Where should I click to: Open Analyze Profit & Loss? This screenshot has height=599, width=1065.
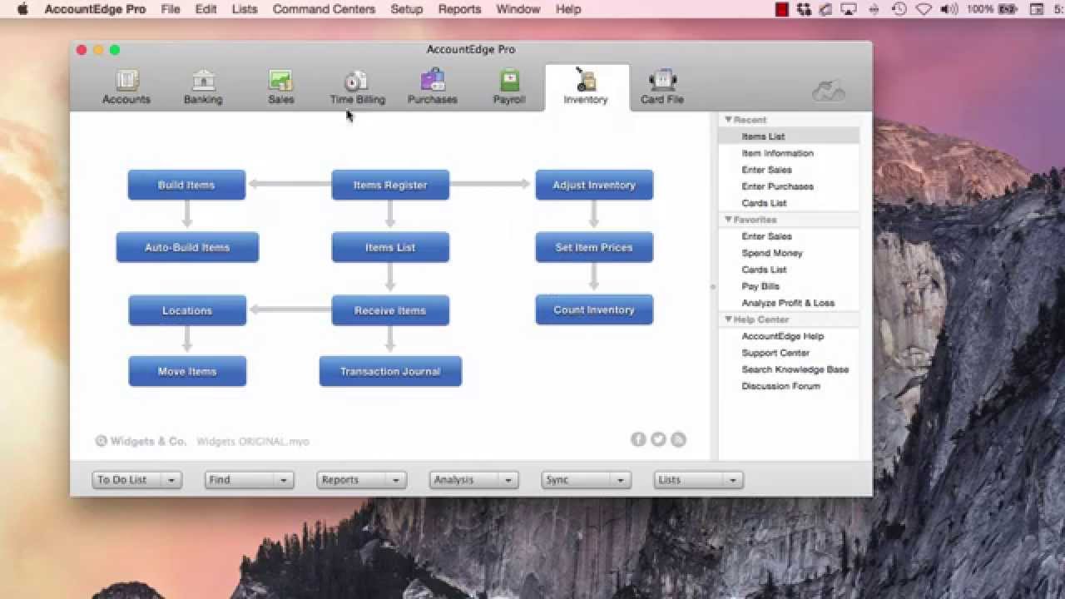point(789,303)
